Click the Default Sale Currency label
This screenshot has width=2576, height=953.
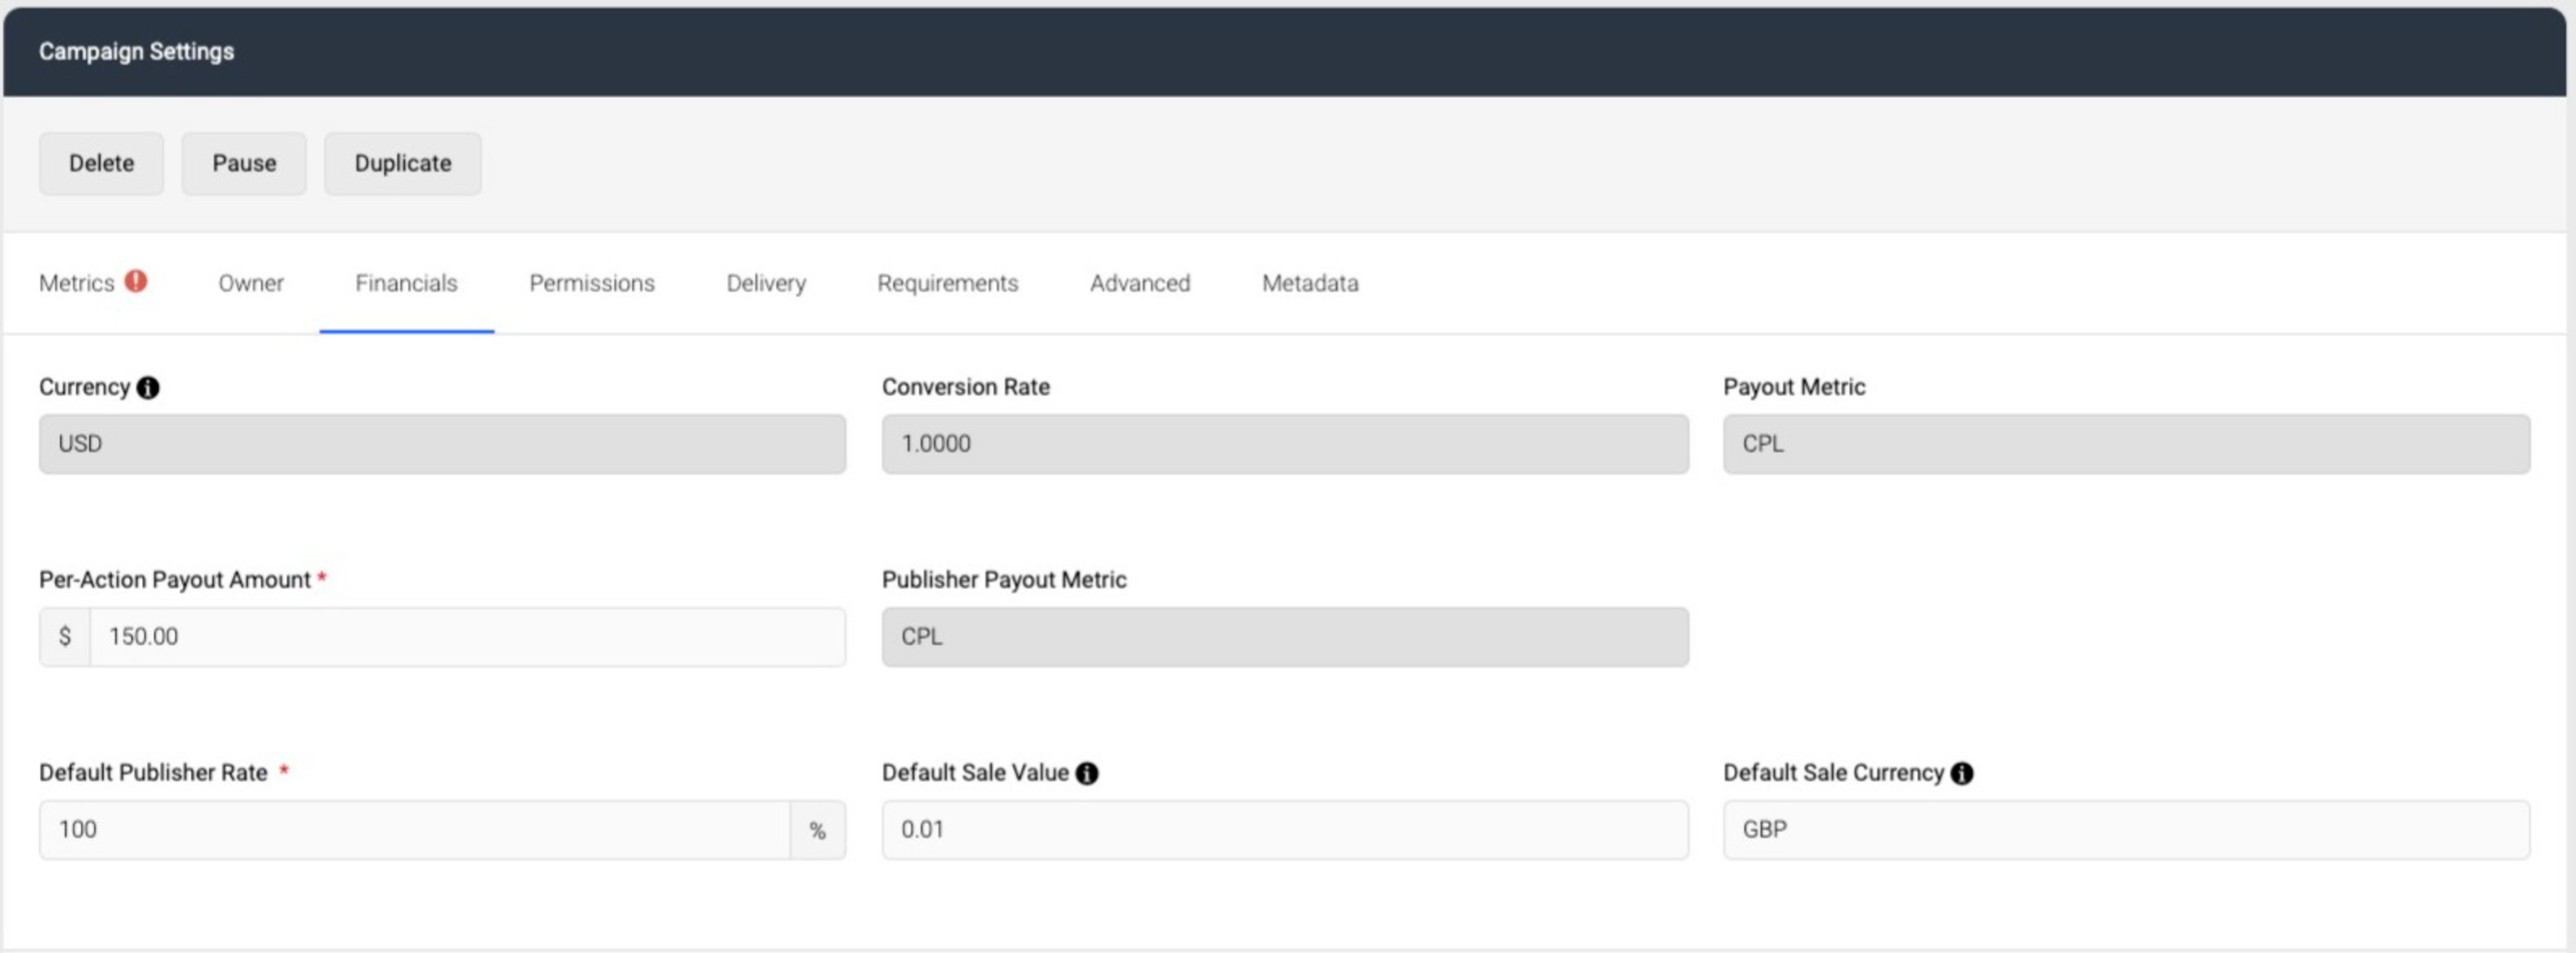(x=1833, y=773)
